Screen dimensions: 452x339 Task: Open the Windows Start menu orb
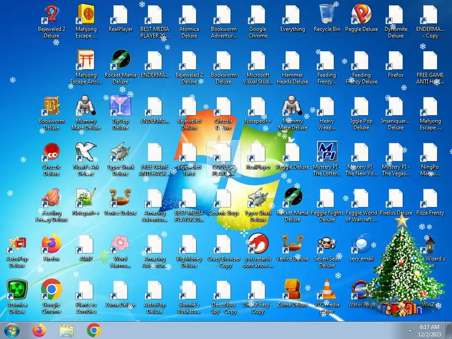coord(11,330)
